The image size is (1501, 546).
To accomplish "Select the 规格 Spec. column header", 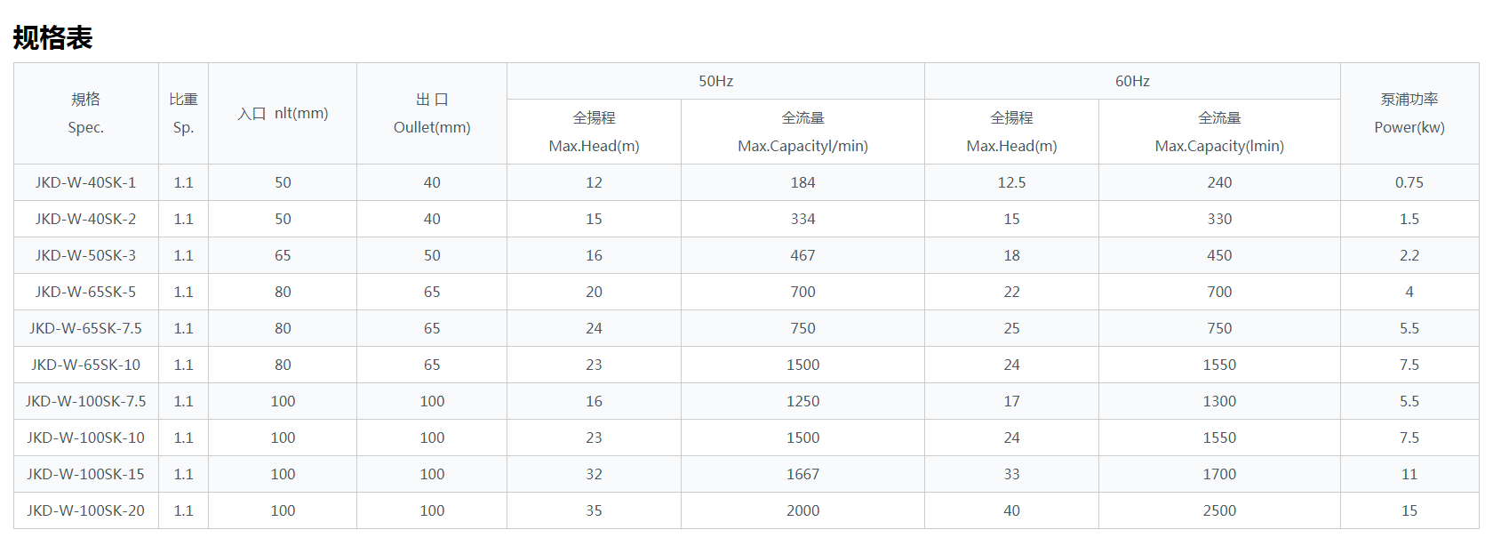I will tap(86, 113).
